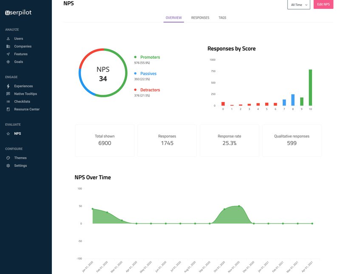Click the Native Tooltips speech icon
340x274 pixels.
8,94
